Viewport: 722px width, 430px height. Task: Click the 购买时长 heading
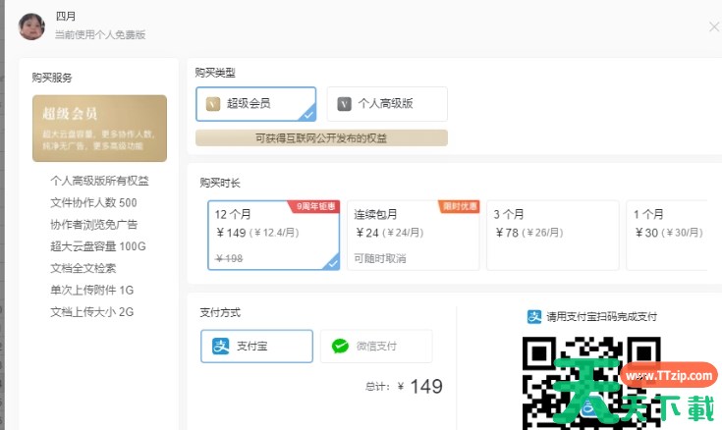coord(220,184)
